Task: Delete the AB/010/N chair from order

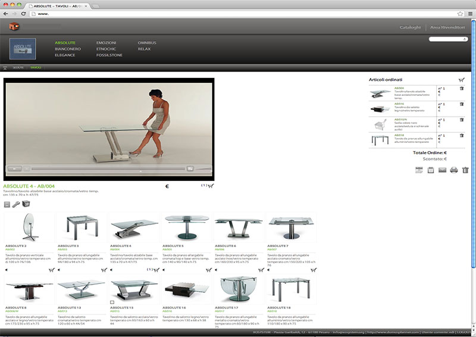Action: click(x=462, y=120)
